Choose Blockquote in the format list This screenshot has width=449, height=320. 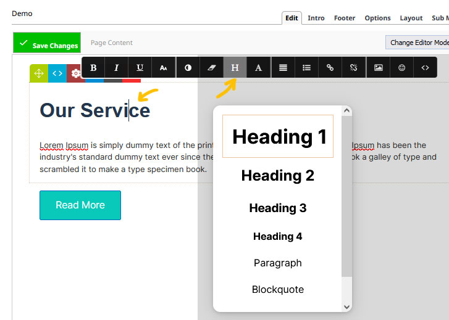pos(277,289)
